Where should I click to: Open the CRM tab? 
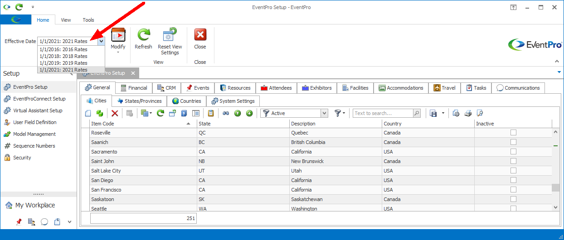(x=166, y=88)
